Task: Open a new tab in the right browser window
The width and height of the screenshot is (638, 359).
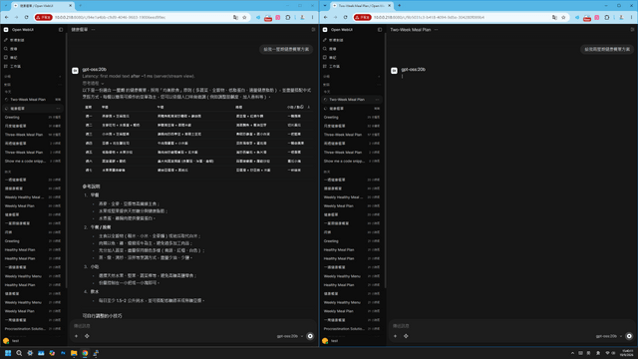Action: (x=399, y=6)
